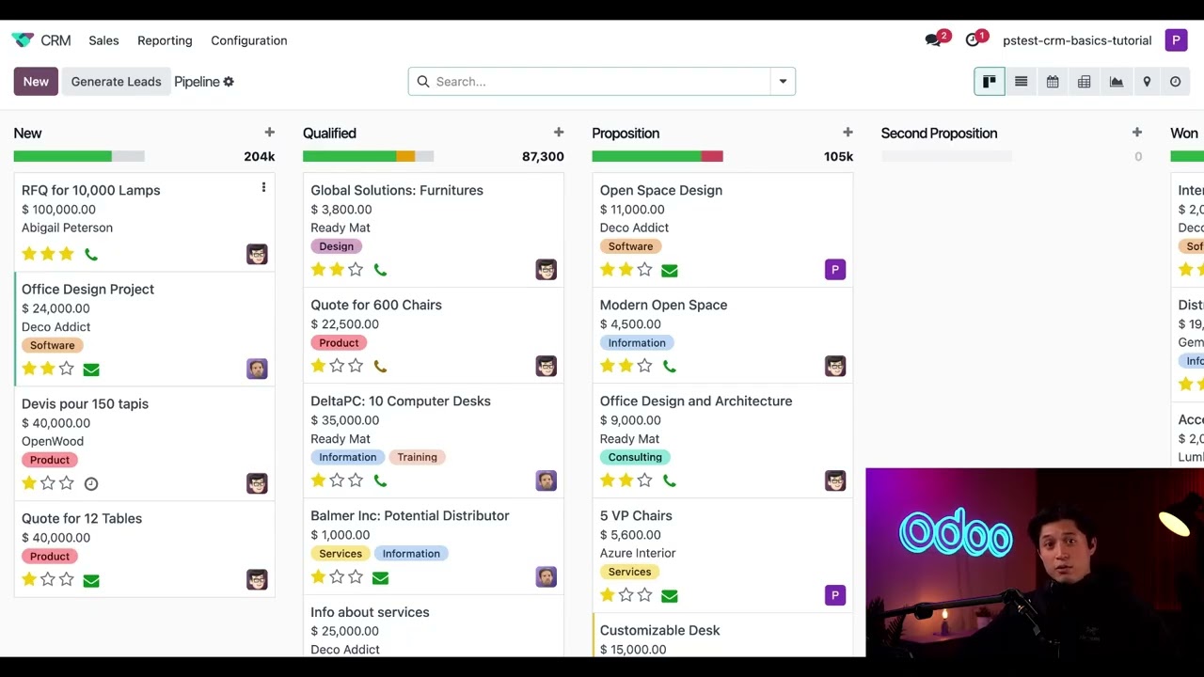Click salesperson avatar on Office Design Project
Image resolution: width=1204 pixels, height=677 pixels.
coord(257,369)
